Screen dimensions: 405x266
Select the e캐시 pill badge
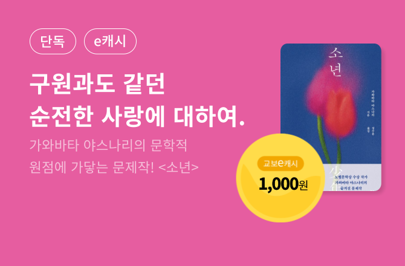click(x=110, y=41)
